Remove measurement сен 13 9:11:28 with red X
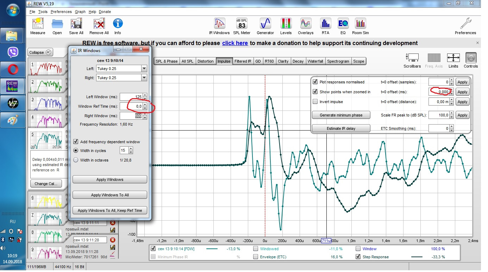488x272 pixels. pyautogui.click(x=113, y=240)
